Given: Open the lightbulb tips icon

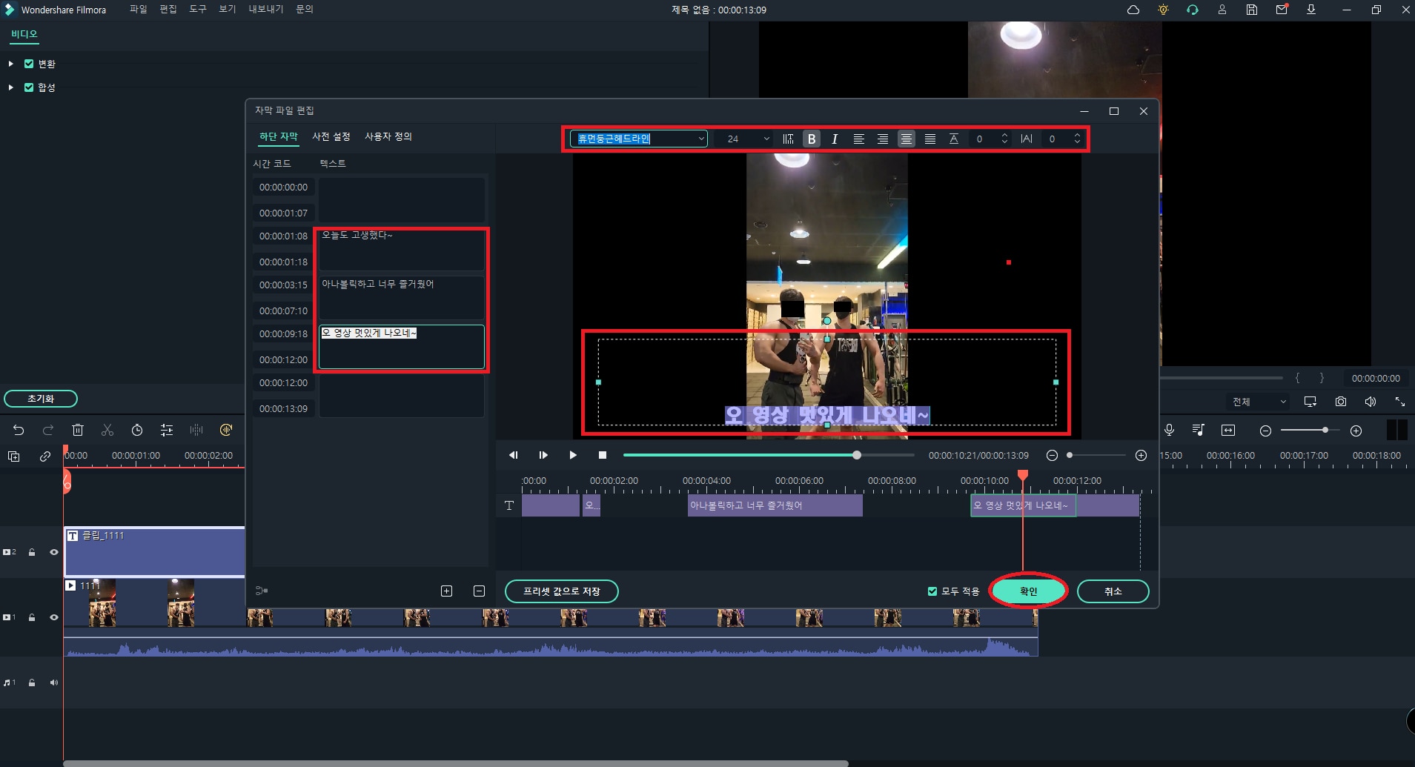Looking at the screenshot, I should [x=1163, y=10].
